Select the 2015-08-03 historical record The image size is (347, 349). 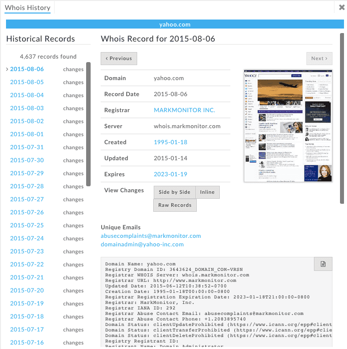[x=27, y=108]
